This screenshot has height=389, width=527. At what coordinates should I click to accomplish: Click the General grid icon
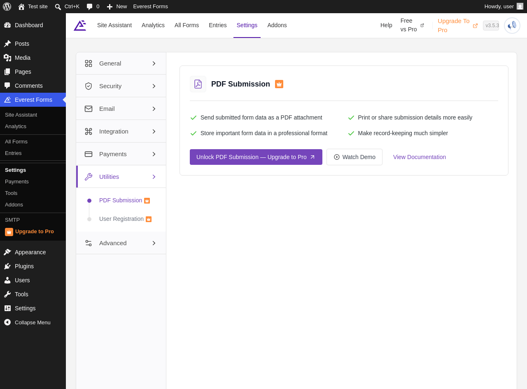pos(89,63)
